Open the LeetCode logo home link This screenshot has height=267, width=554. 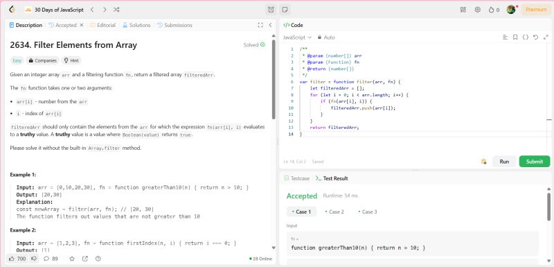point(12,10)
